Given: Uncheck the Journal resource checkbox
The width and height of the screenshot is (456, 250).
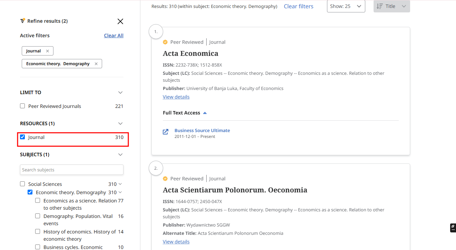Looking at the screenshot, I should click(x=22, y=137).
